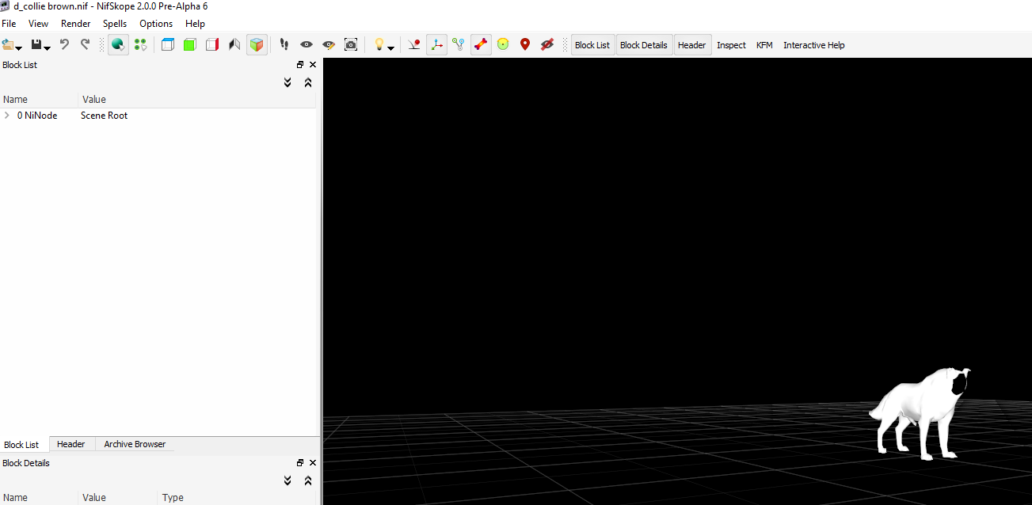Take a screenshot with the camera icon
The image size is (1032, 505).
click(351, 45)
